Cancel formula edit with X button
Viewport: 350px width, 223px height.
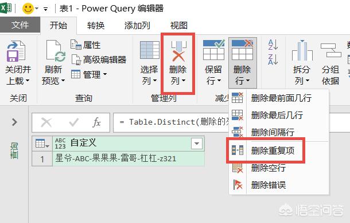click(x=46, y=122)
